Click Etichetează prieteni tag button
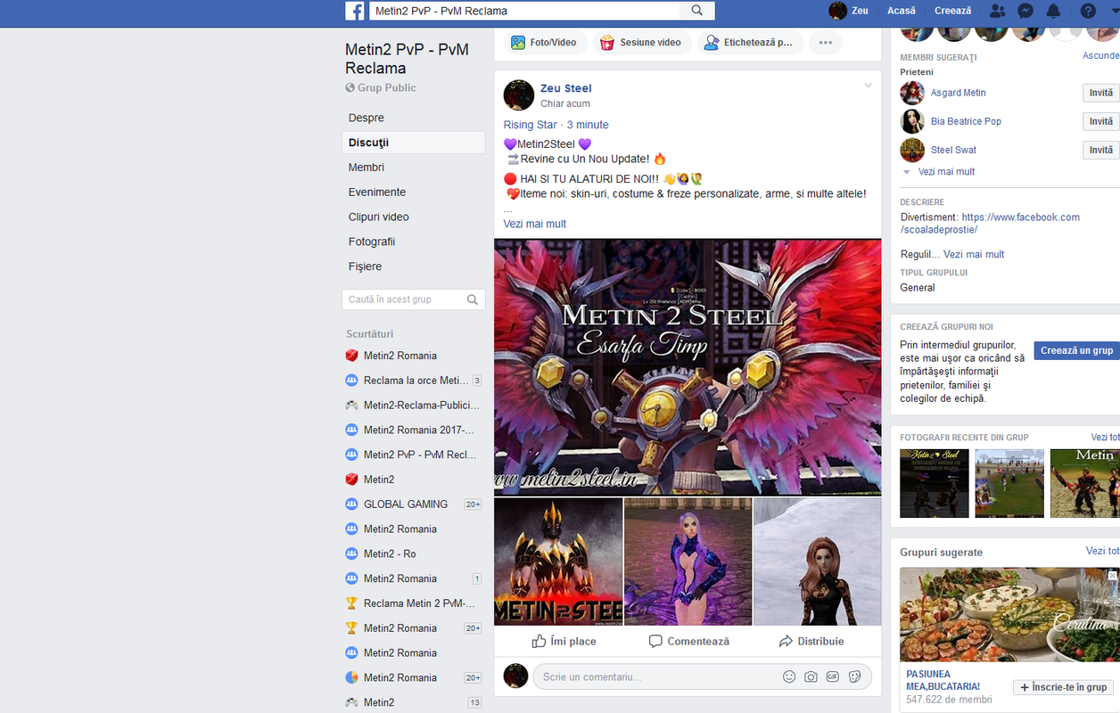 click(749, 42)
